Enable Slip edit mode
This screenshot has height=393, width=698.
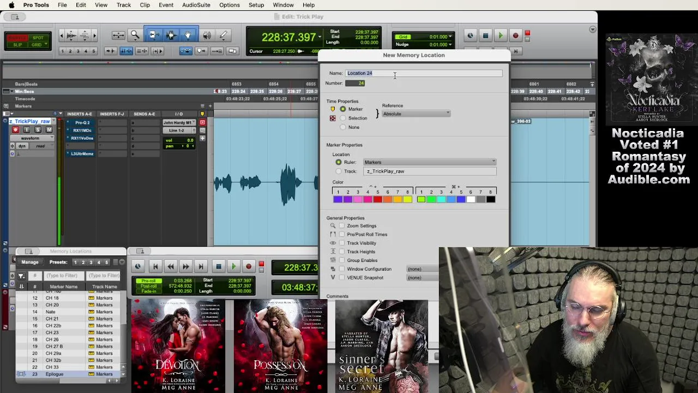tap(17, 45)
